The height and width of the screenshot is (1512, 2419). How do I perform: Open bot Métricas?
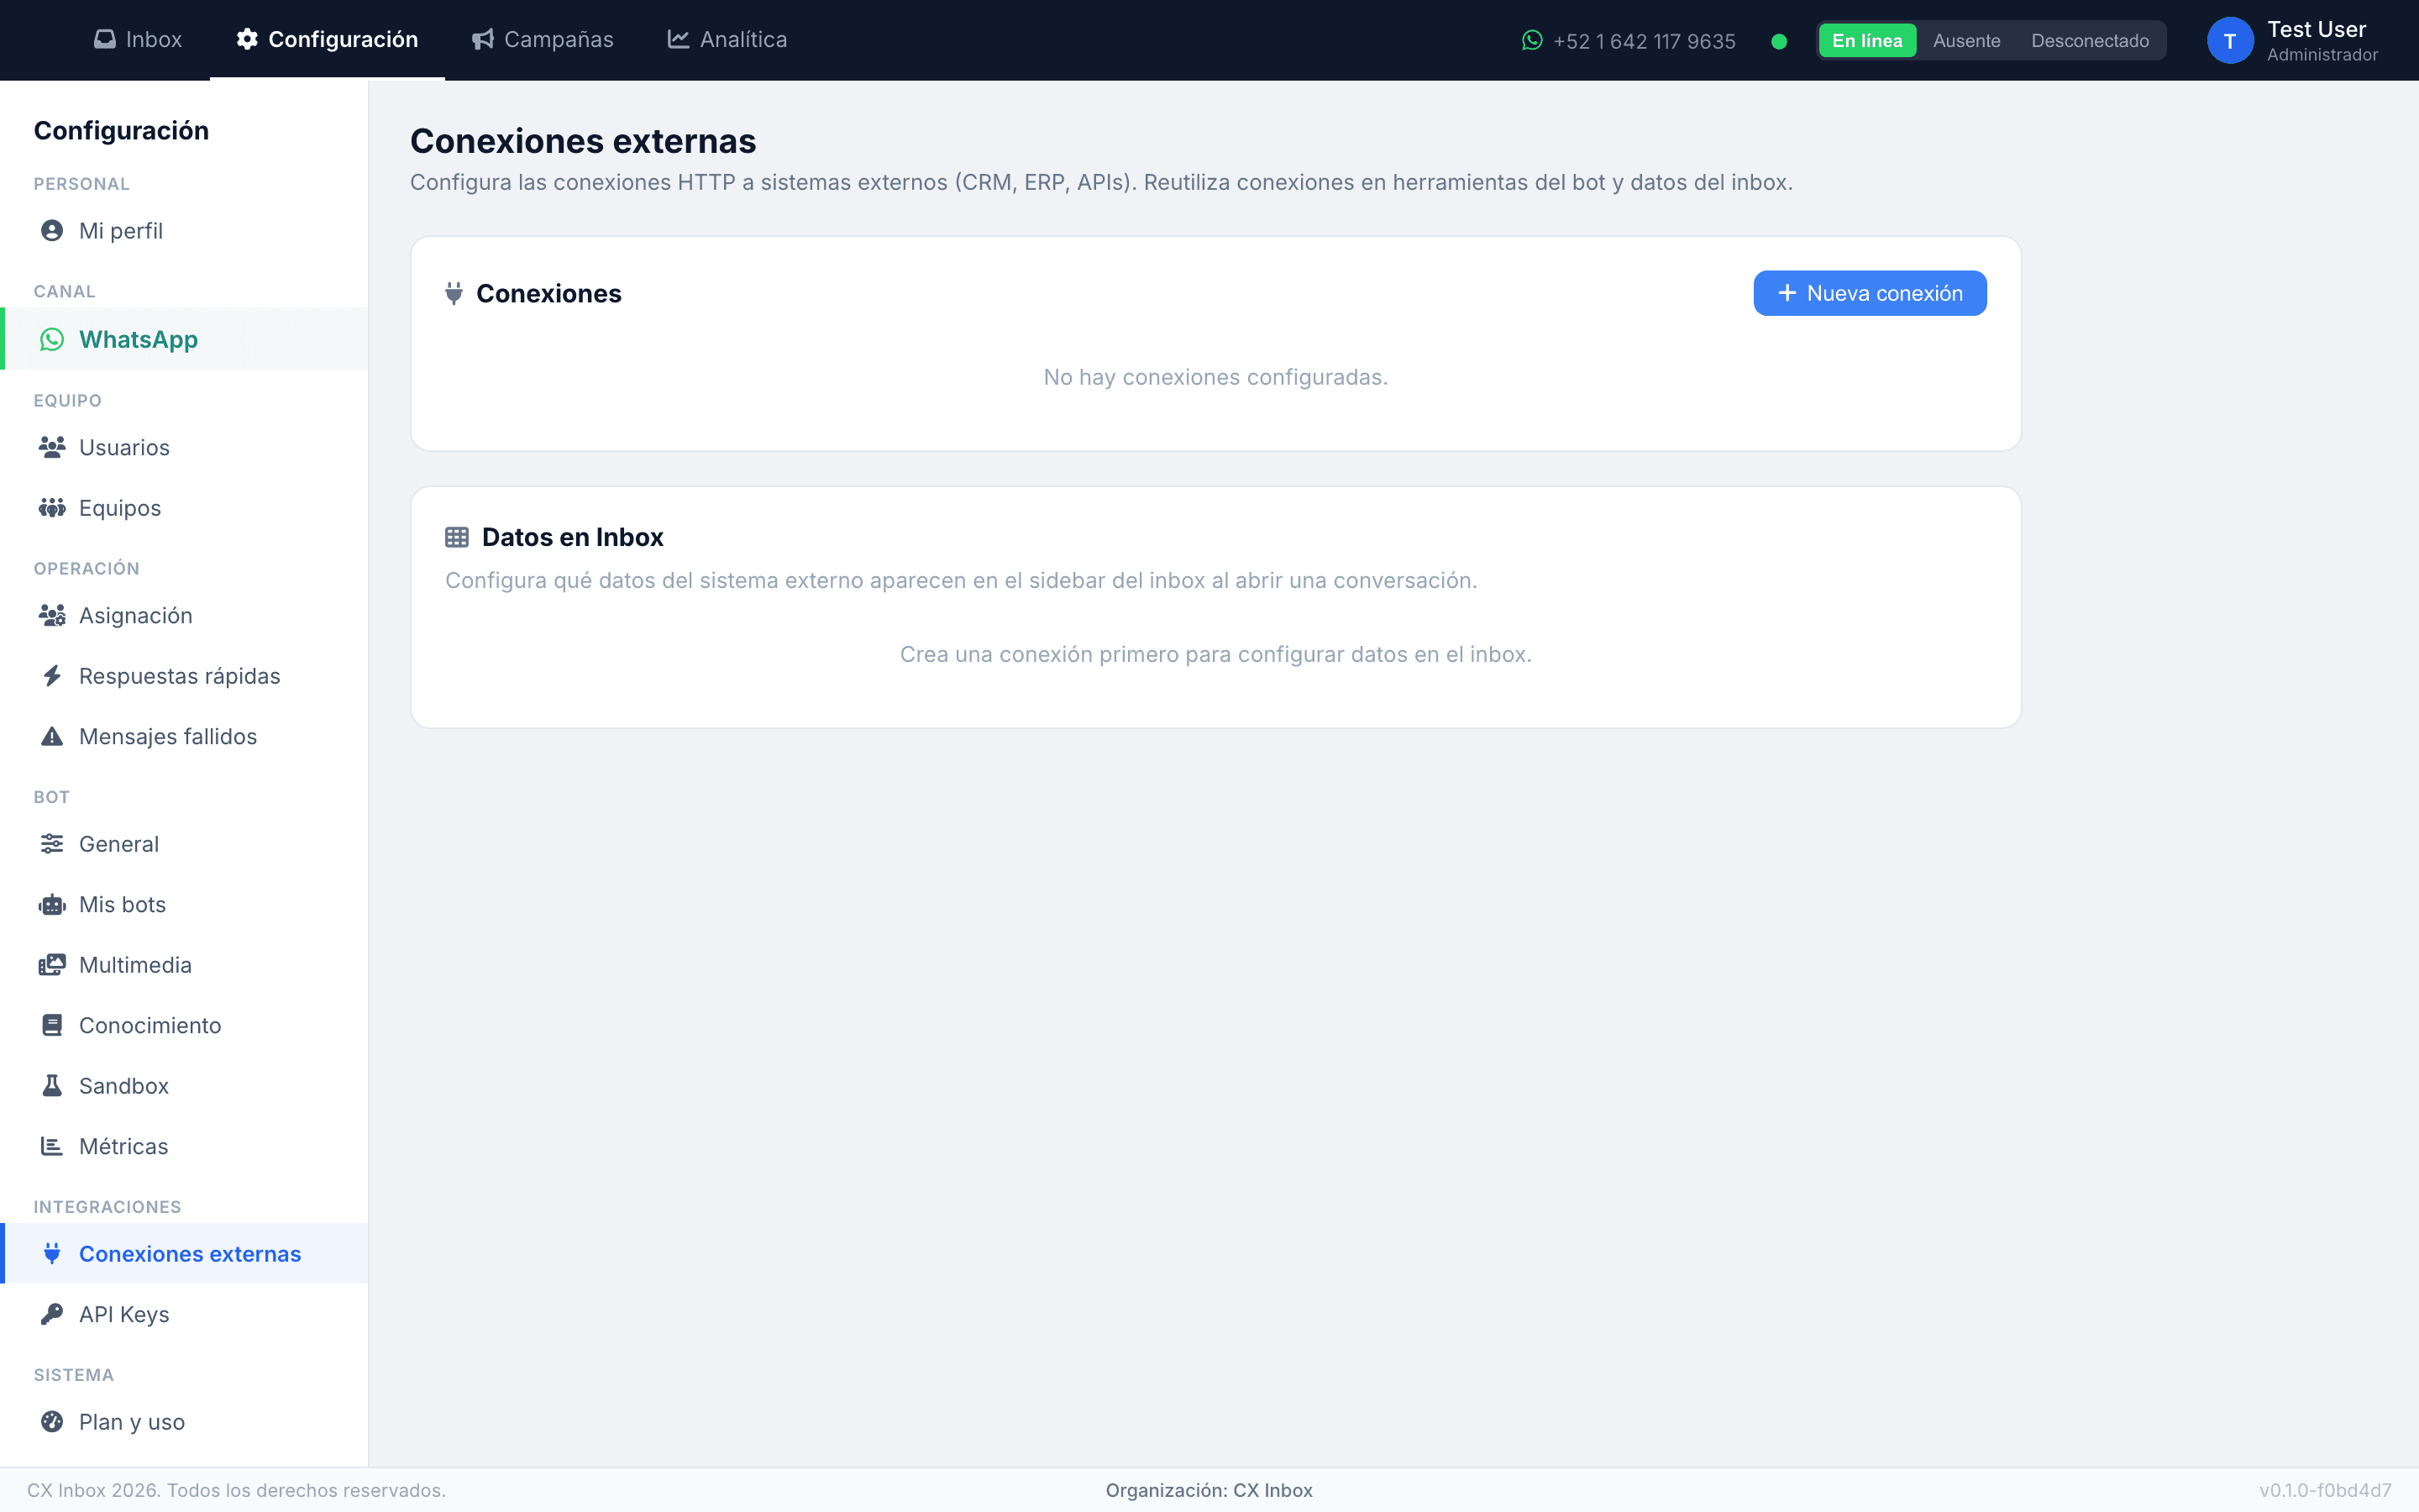pyautogui.click(x=184, y=1146)
